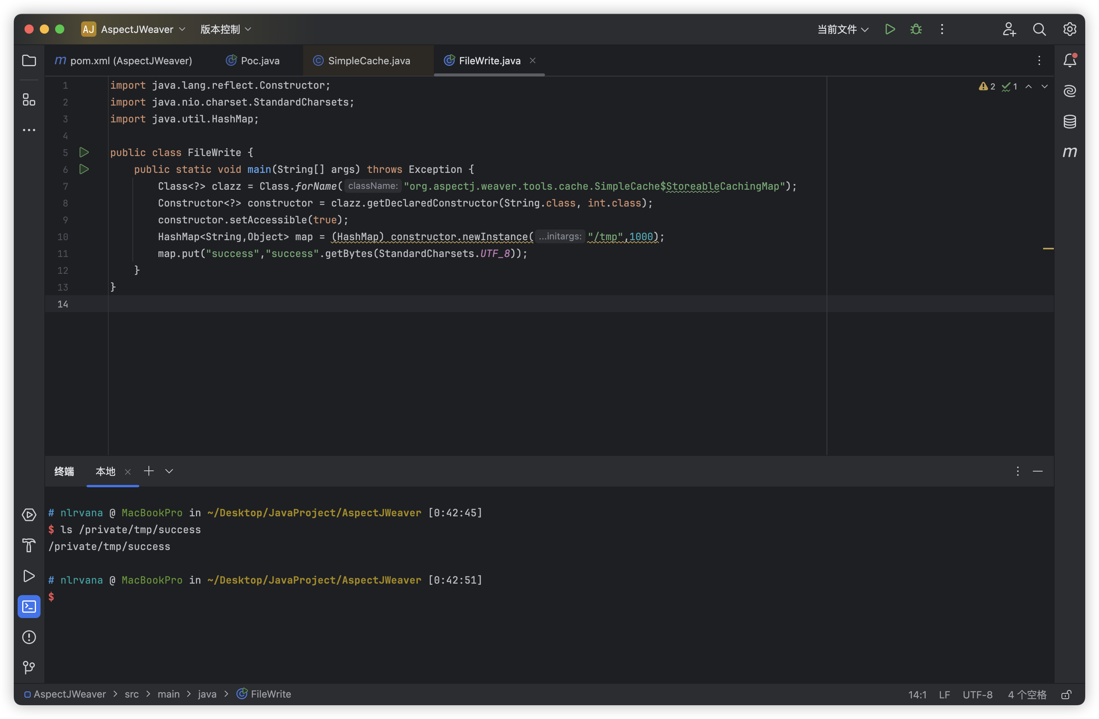Click line number 11 in the gutter
Image resolution: width=1099 pixels, height=719 pixels.
tap(63, 253)
